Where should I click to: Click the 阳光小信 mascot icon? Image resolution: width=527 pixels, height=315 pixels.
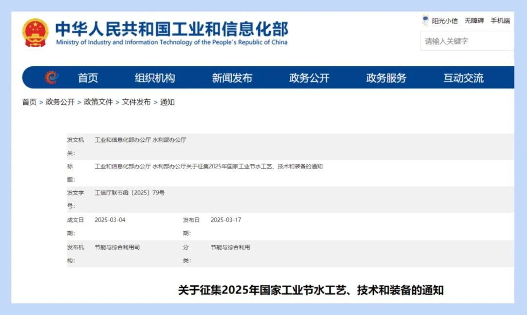[x=425, y=20]
